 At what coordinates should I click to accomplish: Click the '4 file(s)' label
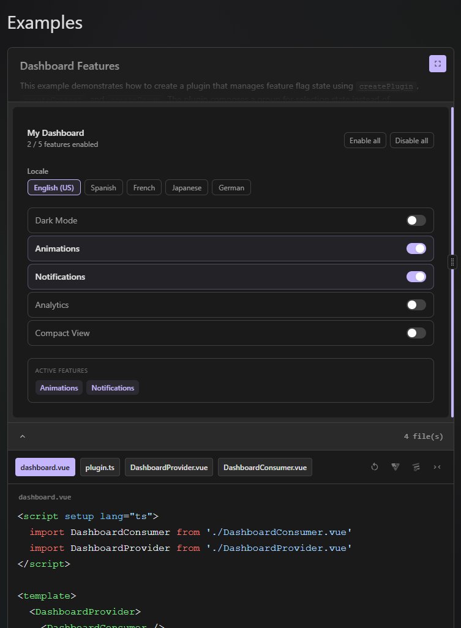(424, 436)
